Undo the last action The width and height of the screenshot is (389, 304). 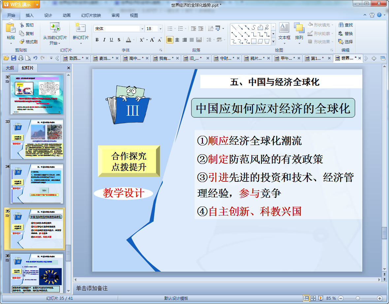pos(35,58)
